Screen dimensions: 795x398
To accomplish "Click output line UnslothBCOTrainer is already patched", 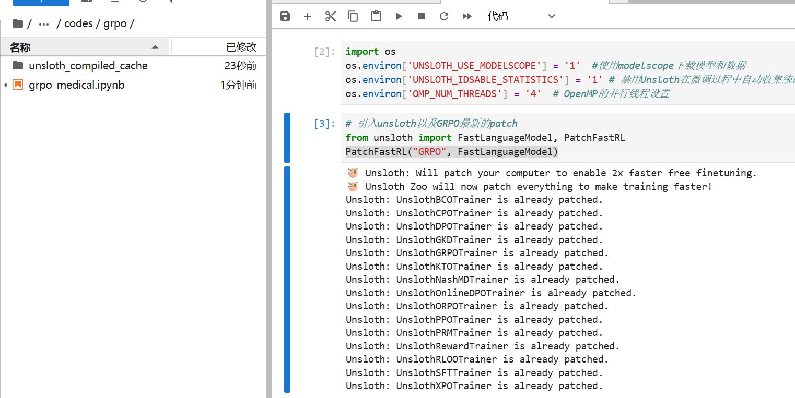I will tap(474, 200).
